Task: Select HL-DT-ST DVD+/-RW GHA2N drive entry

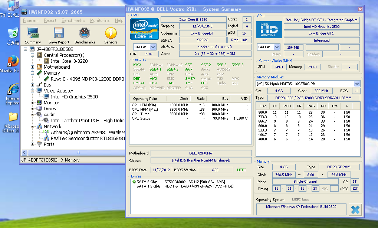Action: (x=199, y=186)
